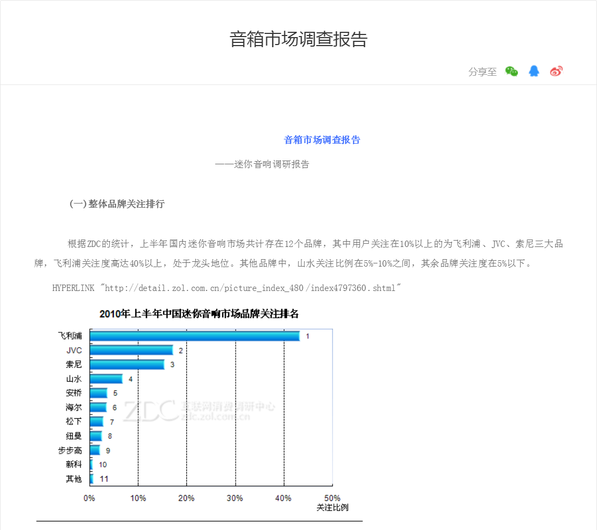This screenshot has height=530, width=597.
Task: Click the 安桥 brand label in chart
Action: pos(74,393)
